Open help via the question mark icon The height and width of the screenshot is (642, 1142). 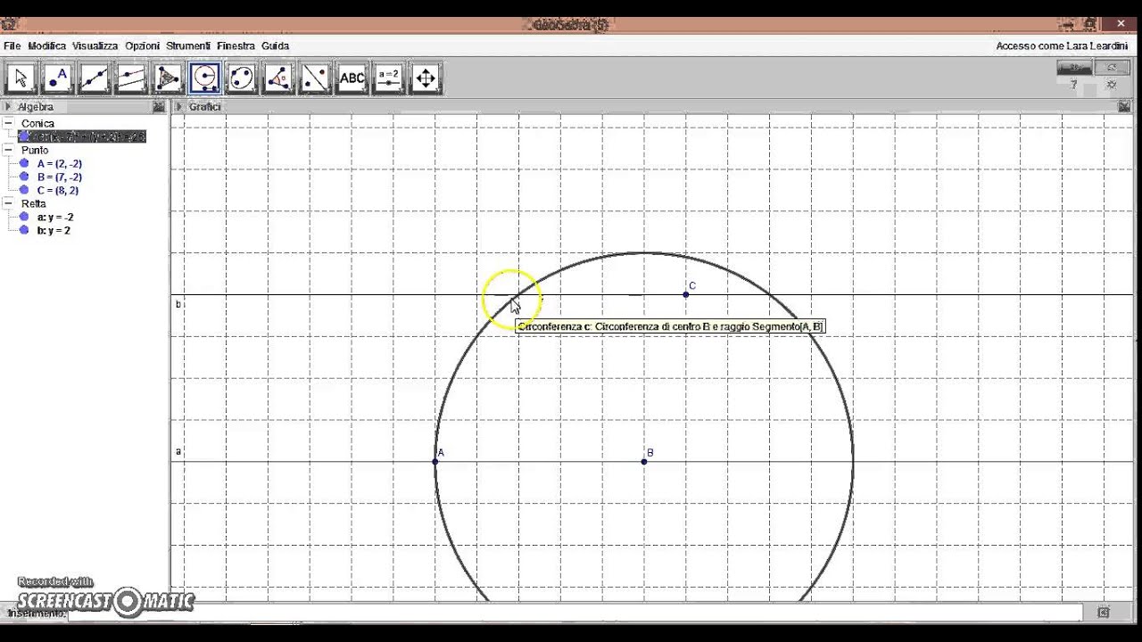1073,86
